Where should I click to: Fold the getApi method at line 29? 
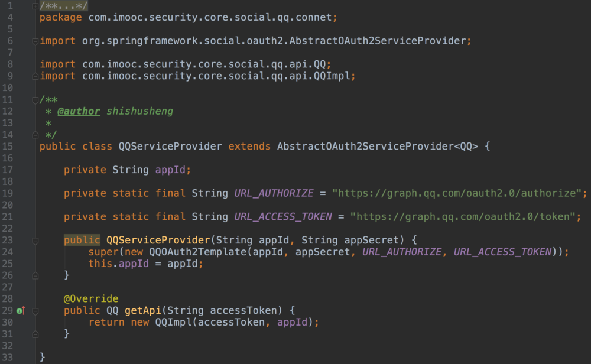(x=35, y=310)
